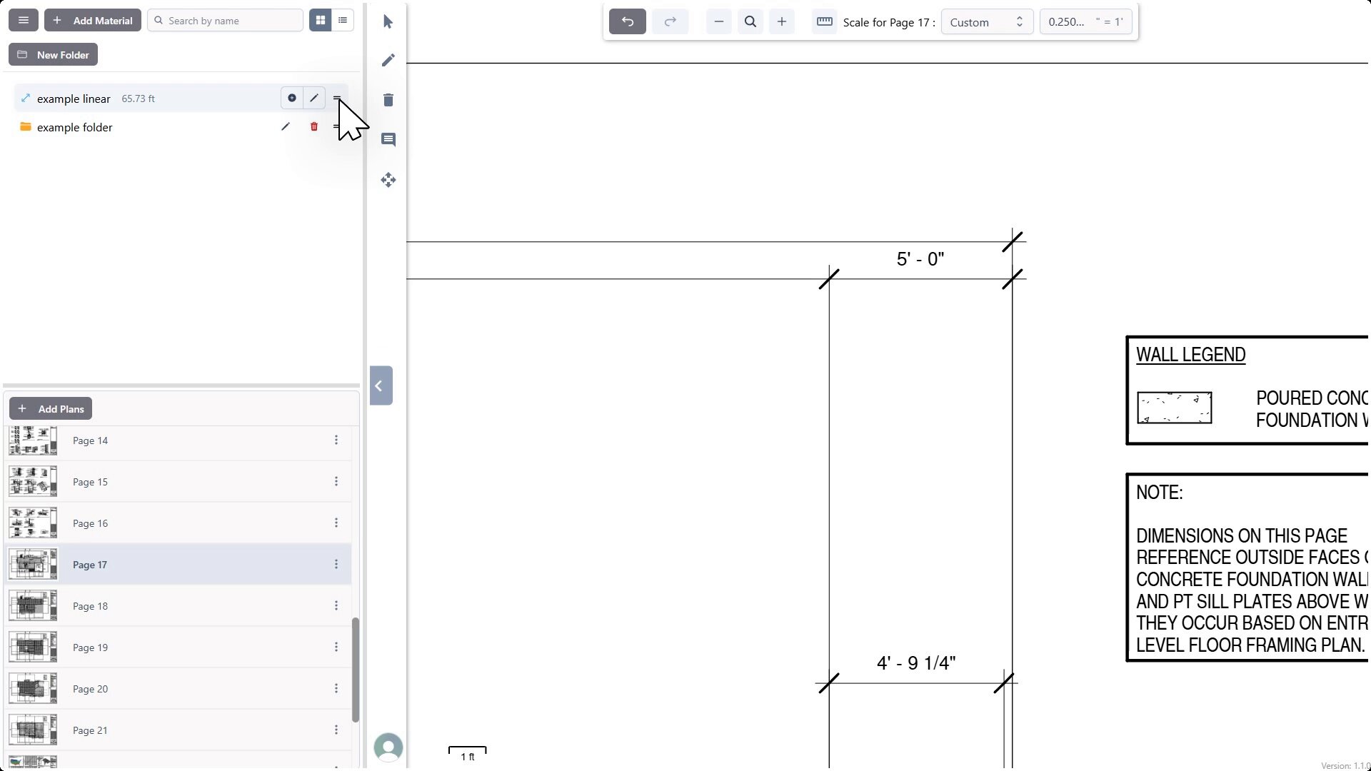The image size is (1371, 771).
Task: Delete the example folder
Action: pos(314,126)
